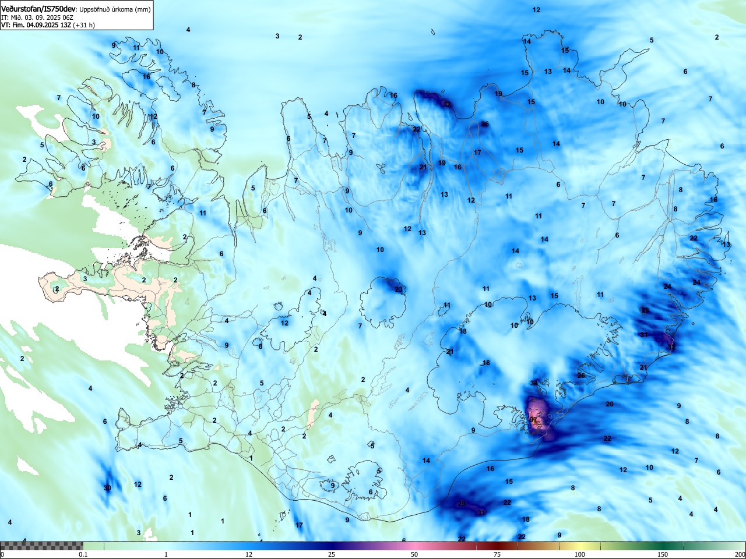Click the 75 tick label on color legend

coord(497,554)
